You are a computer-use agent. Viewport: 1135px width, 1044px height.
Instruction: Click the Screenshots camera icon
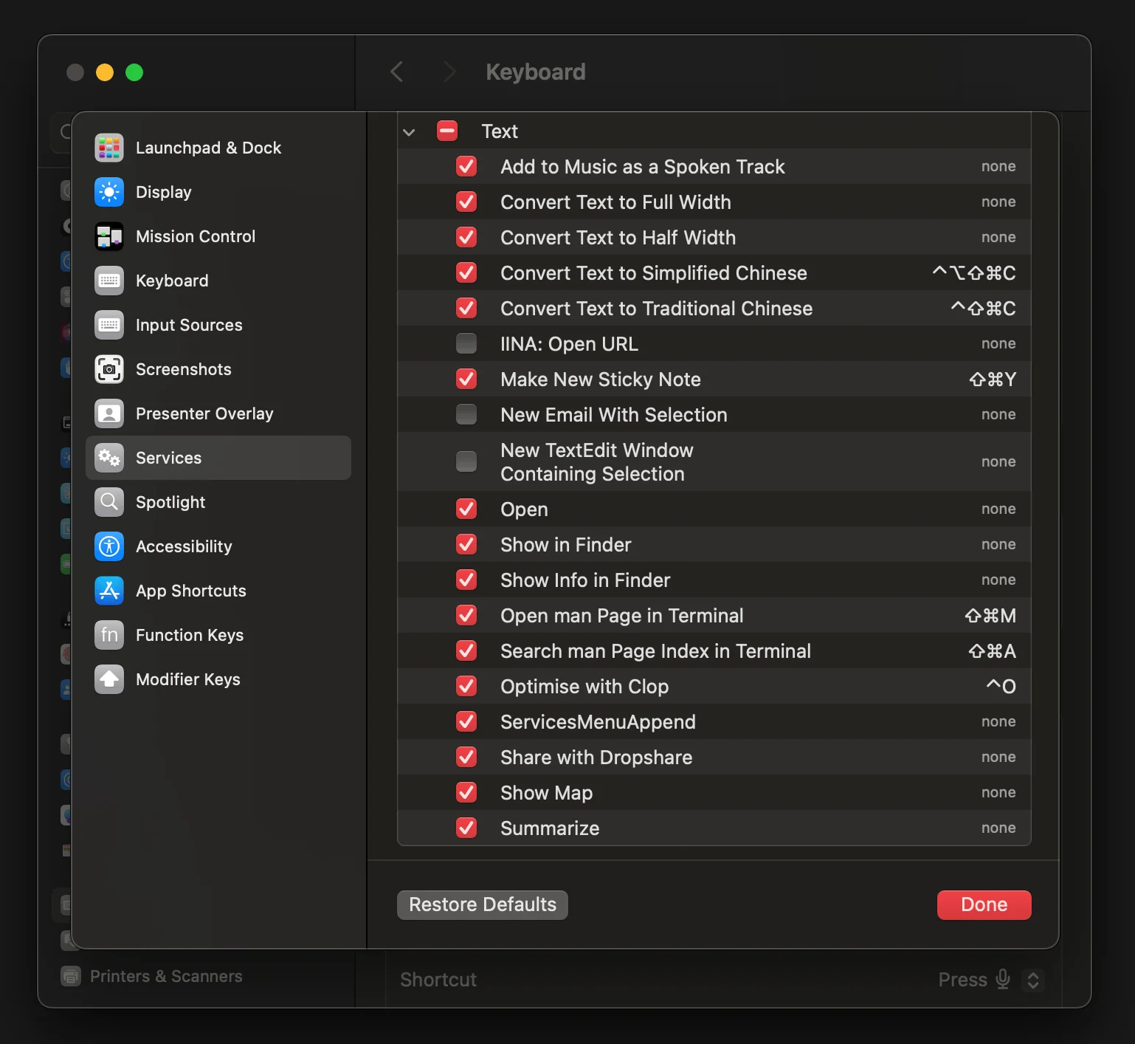pyautogui.click(x=109, y=369)
